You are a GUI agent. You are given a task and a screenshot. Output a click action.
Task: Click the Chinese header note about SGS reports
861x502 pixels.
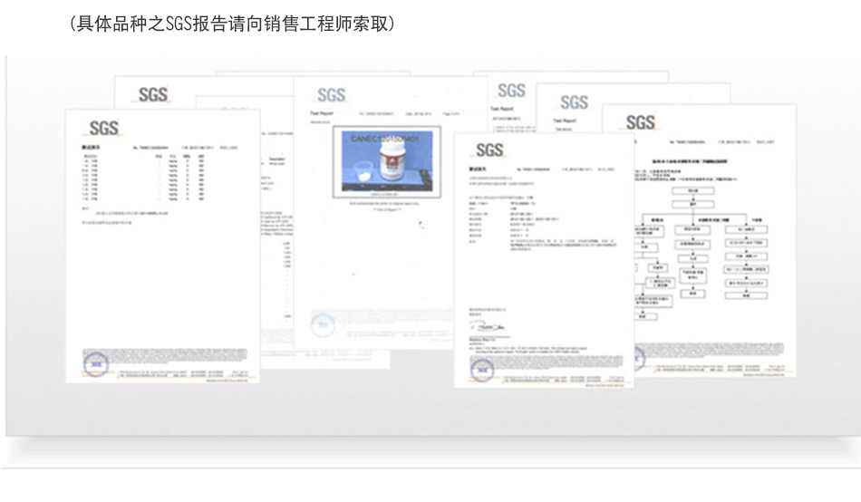click(231, 24)
